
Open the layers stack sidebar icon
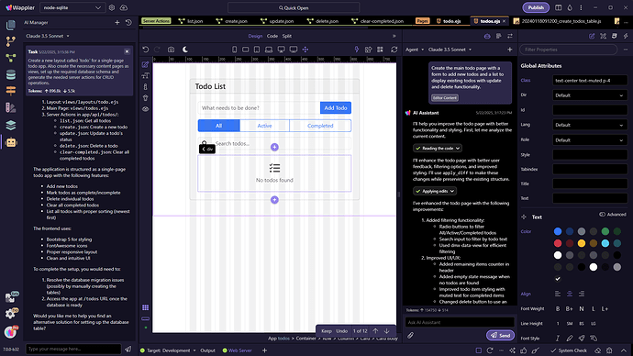click(x=11, y=125)
